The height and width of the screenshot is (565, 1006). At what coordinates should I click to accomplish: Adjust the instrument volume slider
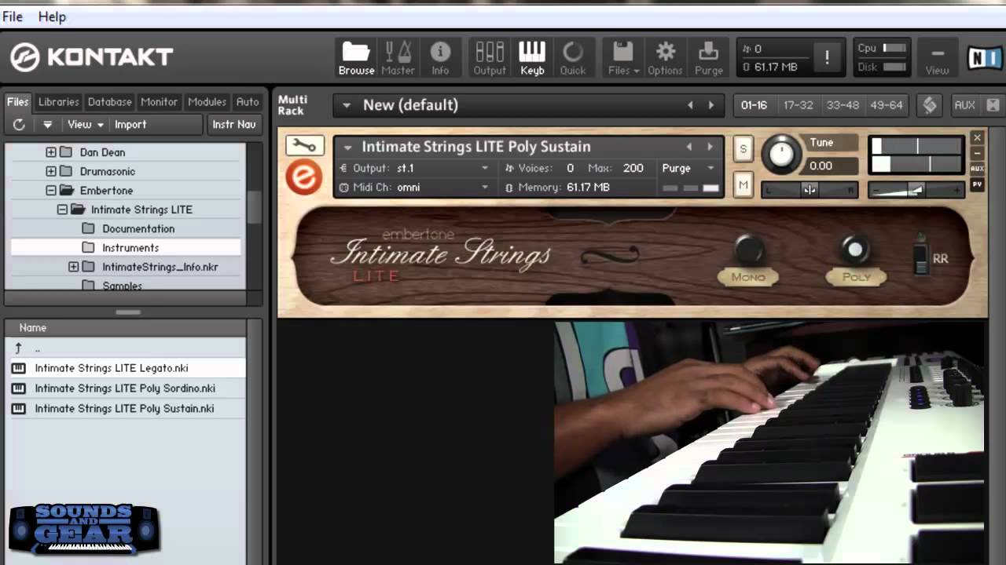click(916, 190)
